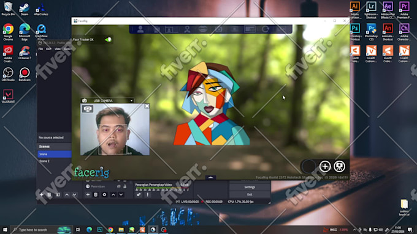Image resolution: width=417 pixels, height=234 pixels.
Task: Click the camera icon beside USB CAMERA
Action: tap(84, 101)
